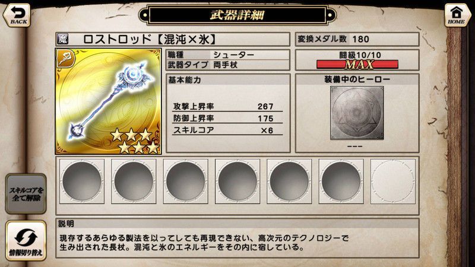The height and width of the screenshot is (267, 475).
Task: Tap the locked seventh skill core slot
Action: click(x=393, y=182)
